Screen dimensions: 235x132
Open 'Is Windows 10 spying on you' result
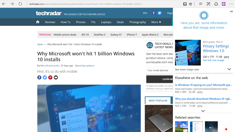(x=203, y=85)
